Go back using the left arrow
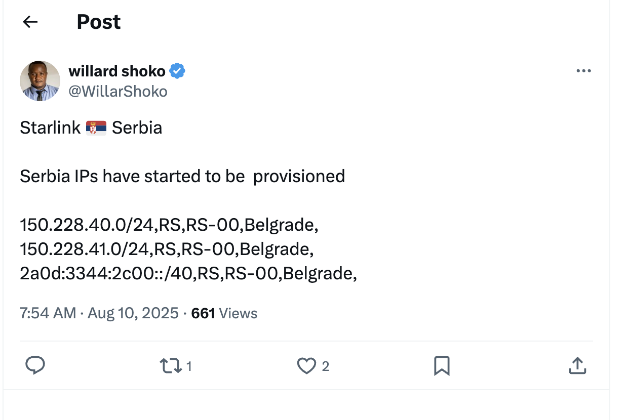The image size is (627, 420). [x=29, y=21]
